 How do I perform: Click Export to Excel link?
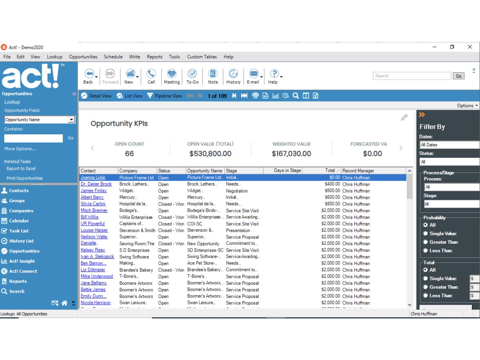(21, 168)
